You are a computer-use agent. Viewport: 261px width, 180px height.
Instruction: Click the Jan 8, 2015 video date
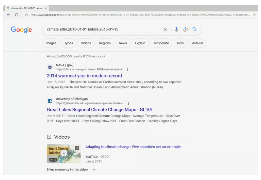click(94, 161)
